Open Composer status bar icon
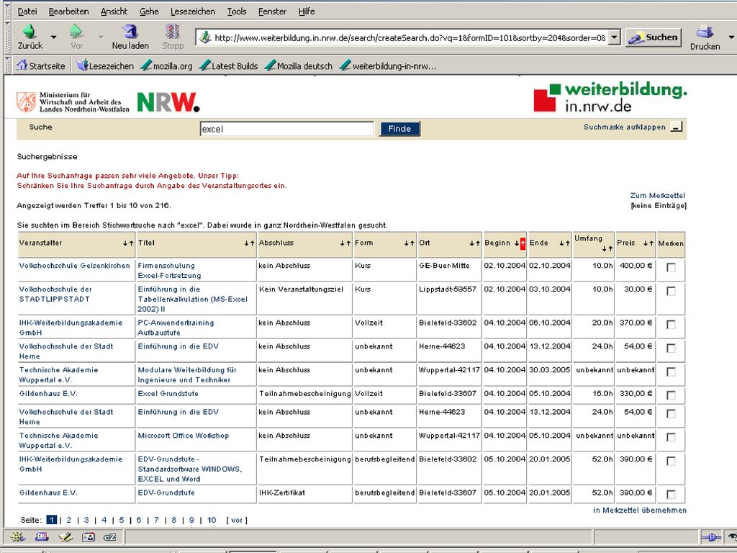Viewport: 737px width, 553px height. click(65, 537)
